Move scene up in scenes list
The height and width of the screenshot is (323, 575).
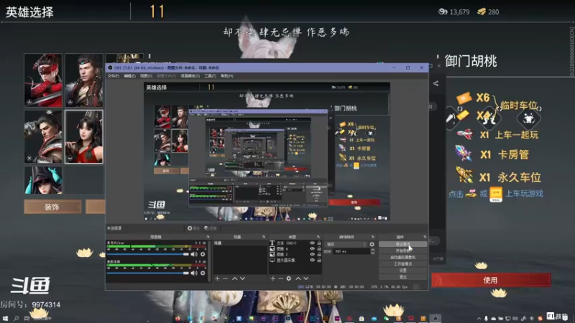click(235, 278)
